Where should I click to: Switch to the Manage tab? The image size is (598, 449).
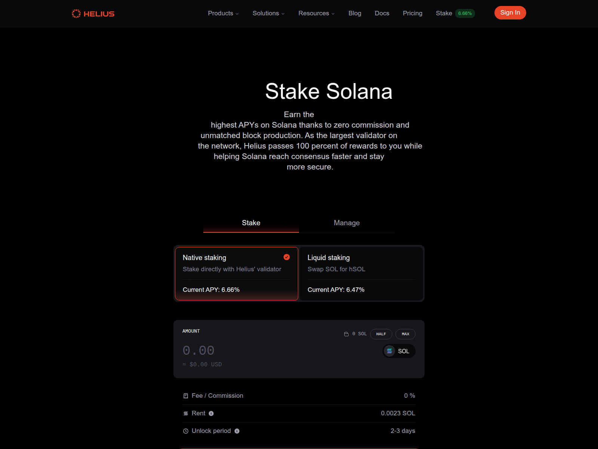coord(347,223)
